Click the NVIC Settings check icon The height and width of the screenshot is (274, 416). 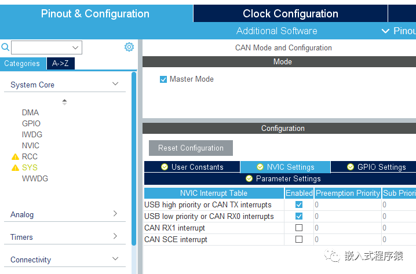[x=260, y=167]
